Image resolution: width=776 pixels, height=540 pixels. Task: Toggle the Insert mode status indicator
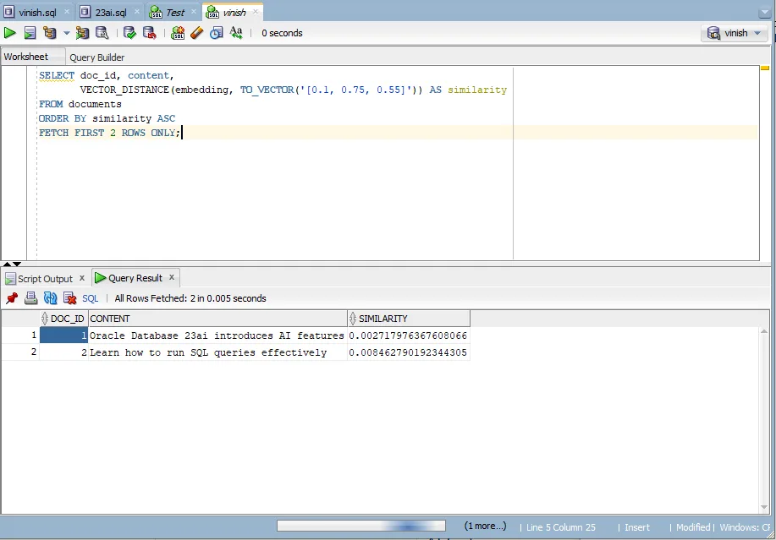637,527
